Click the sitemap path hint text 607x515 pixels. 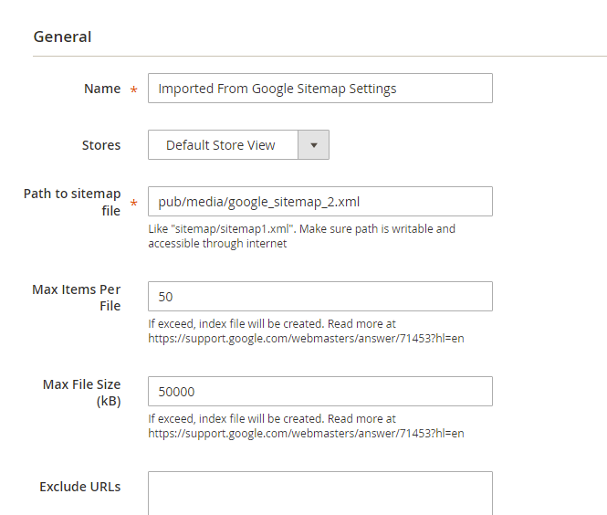tap(301, 236)
